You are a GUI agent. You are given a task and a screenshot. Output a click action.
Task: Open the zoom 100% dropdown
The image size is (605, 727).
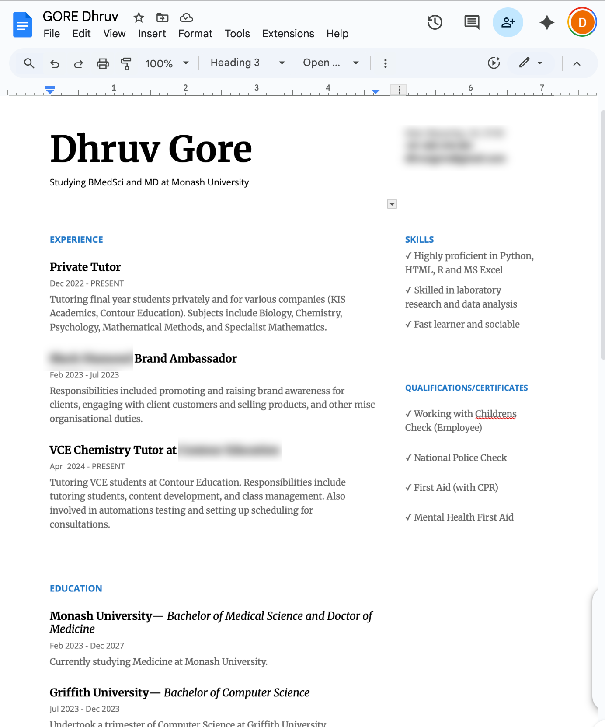pos(167,63)
